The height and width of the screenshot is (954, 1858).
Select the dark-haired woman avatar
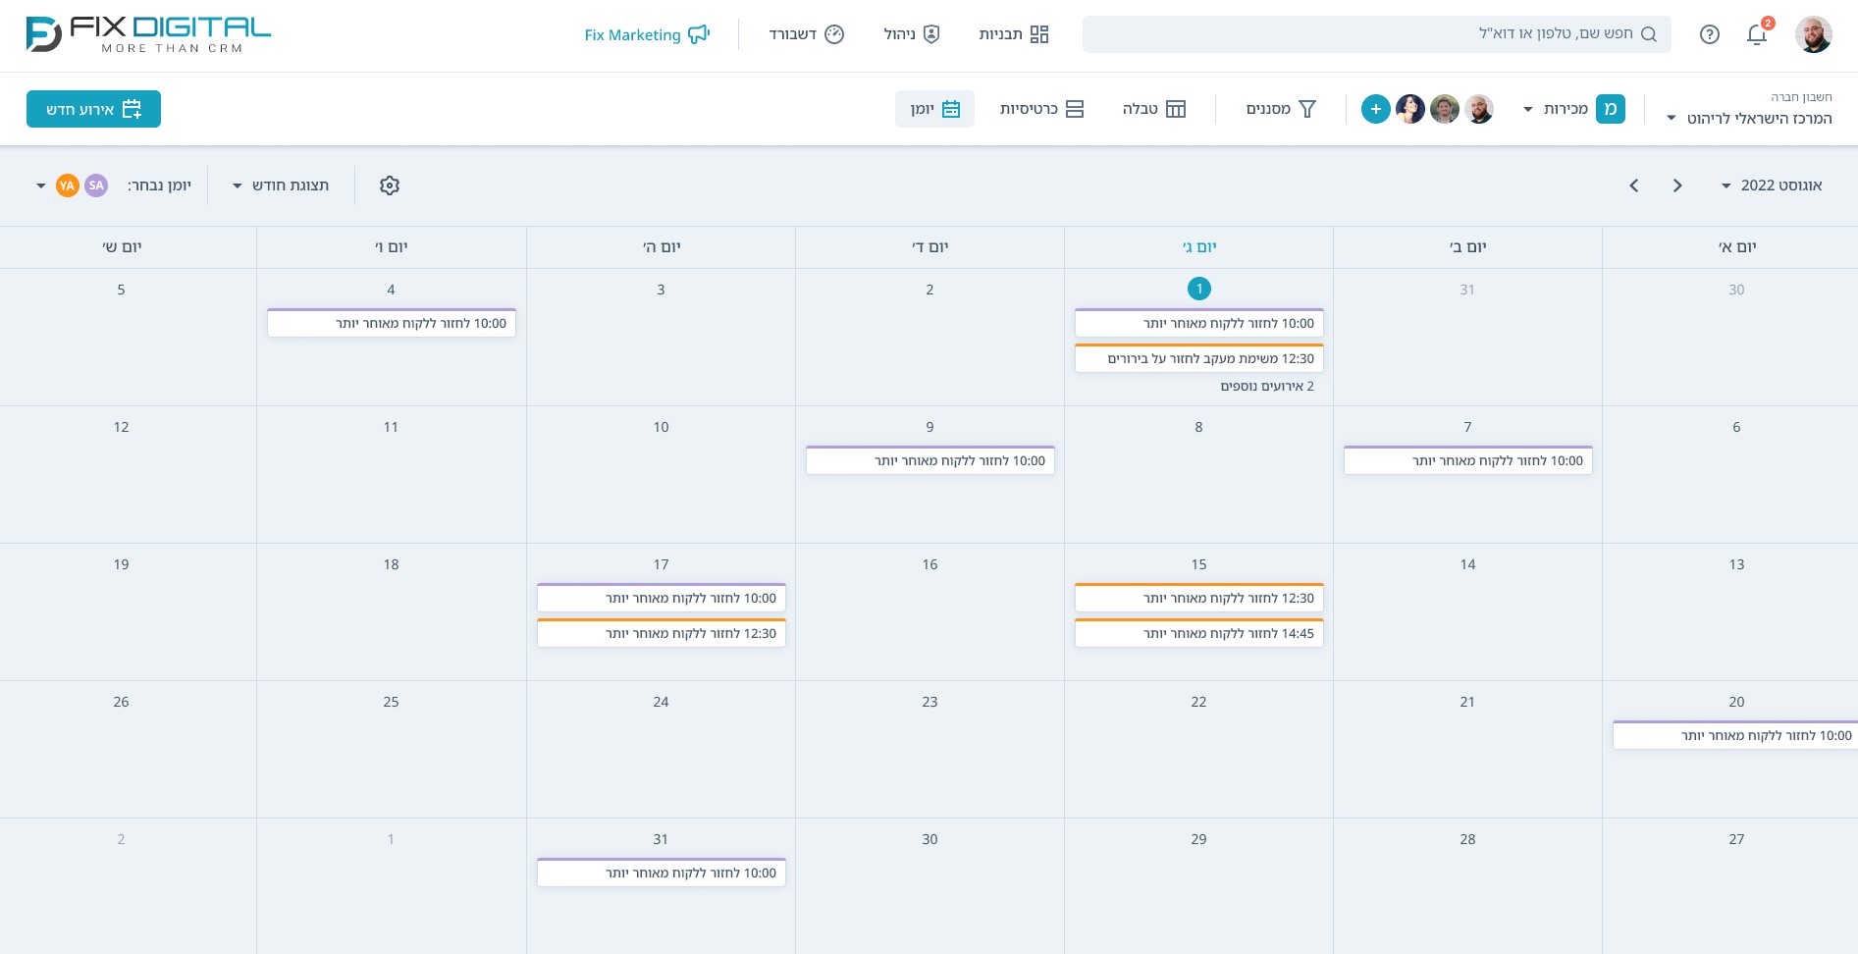pyautogui.click(x=1410, y=109)
